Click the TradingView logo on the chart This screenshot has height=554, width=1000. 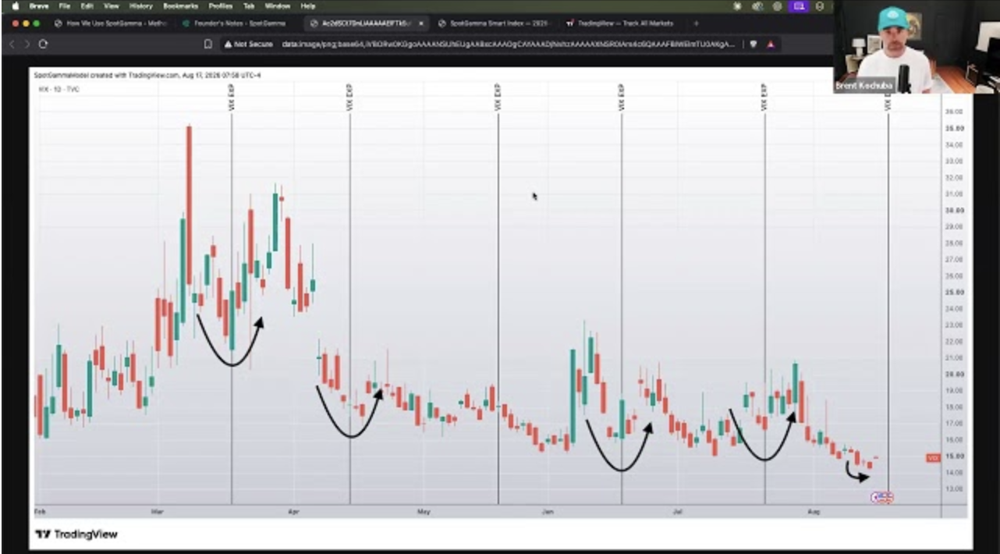pyautogui.click(x=76, y=534)
